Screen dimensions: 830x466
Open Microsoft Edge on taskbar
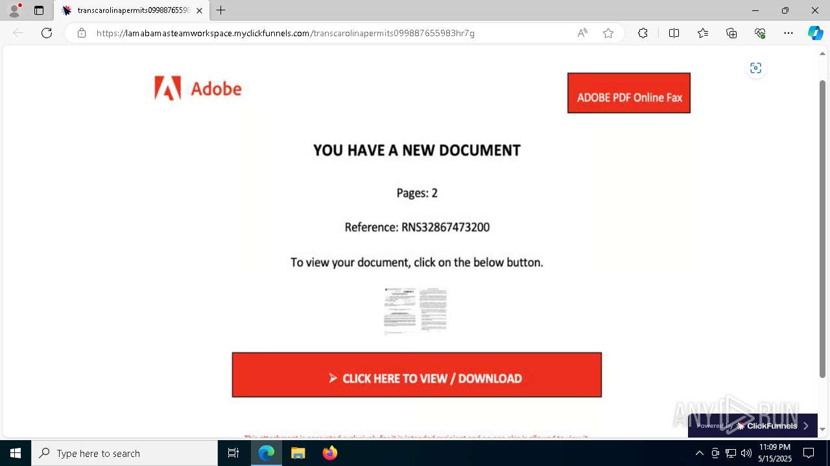point(267,453)
